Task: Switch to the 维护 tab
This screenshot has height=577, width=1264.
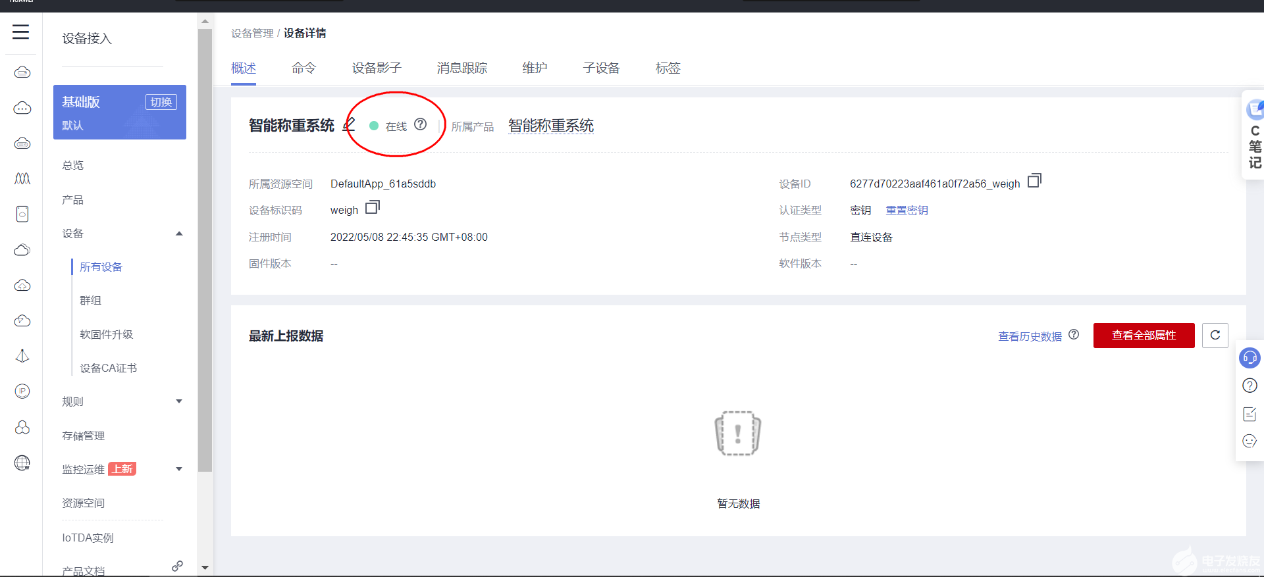Action: click(535, 68)
